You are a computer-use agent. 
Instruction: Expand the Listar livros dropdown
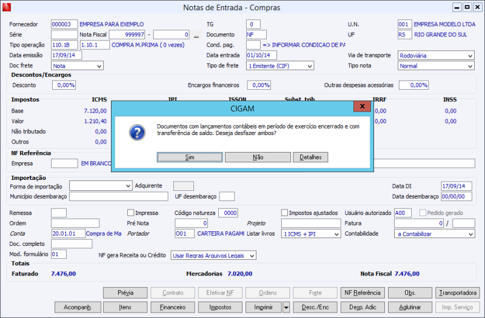[x=311, y=234]
